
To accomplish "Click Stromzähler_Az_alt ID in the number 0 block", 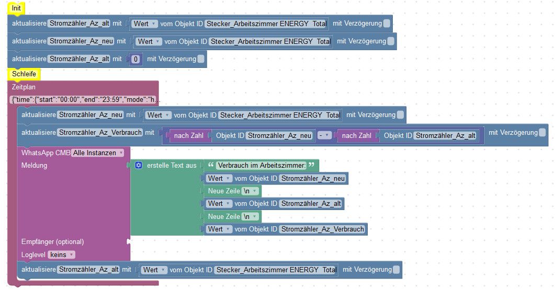I will coord(80,59).
